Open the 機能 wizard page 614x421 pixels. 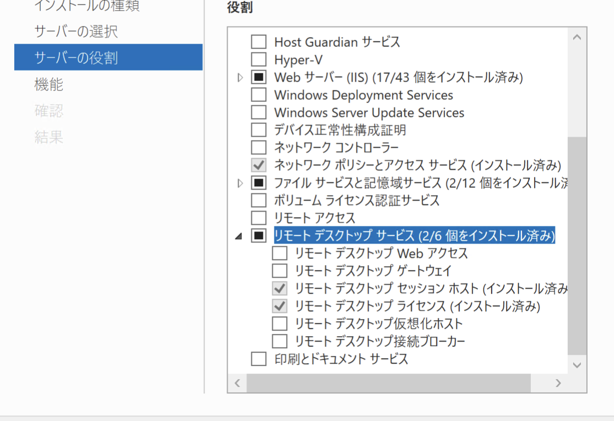click(49, 84)
